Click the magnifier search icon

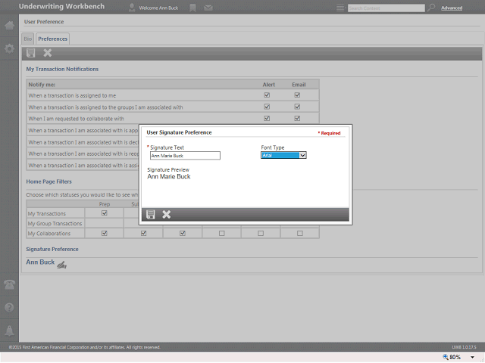pos(431,8)
